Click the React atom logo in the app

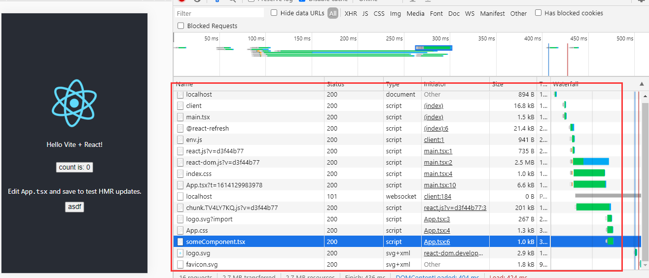point(74,103)
